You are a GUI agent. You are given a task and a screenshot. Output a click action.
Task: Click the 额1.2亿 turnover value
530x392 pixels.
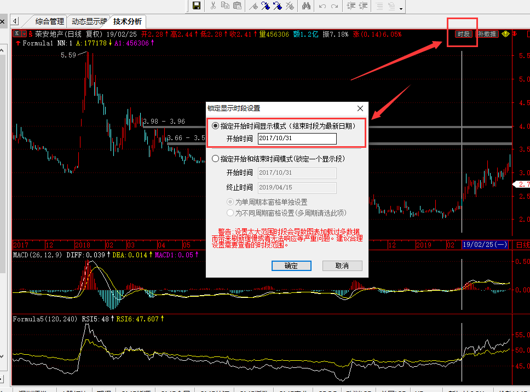[x=306, y=34]
